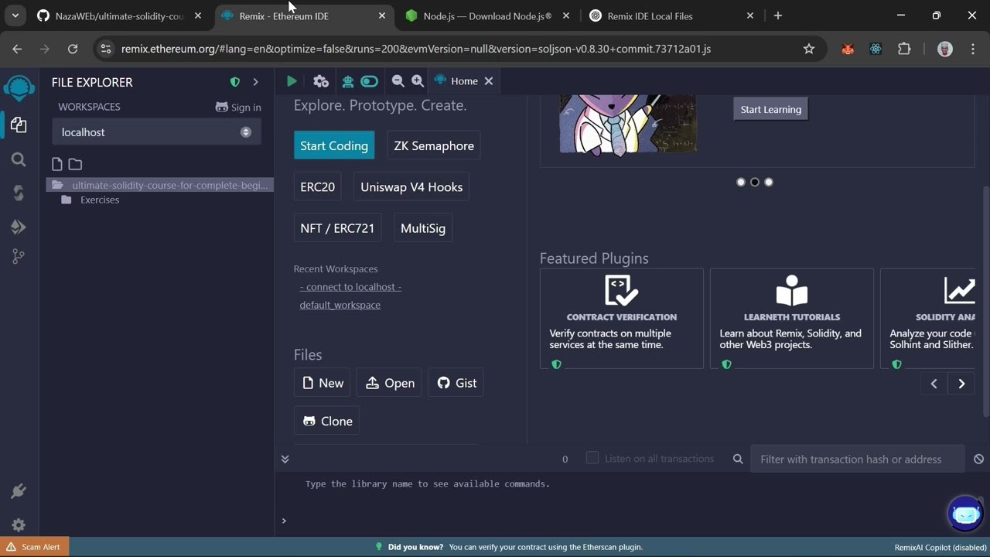Click the zoom out magnifier icon

(x=398, y=81)
